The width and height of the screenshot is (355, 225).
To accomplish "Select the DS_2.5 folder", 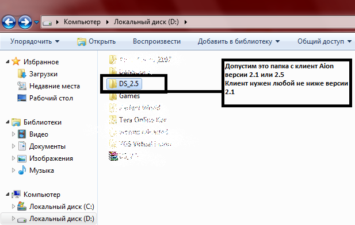I will click(124, 84).
